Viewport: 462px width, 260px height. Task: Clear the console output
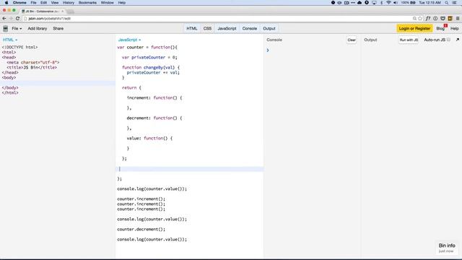pos(352,40)
